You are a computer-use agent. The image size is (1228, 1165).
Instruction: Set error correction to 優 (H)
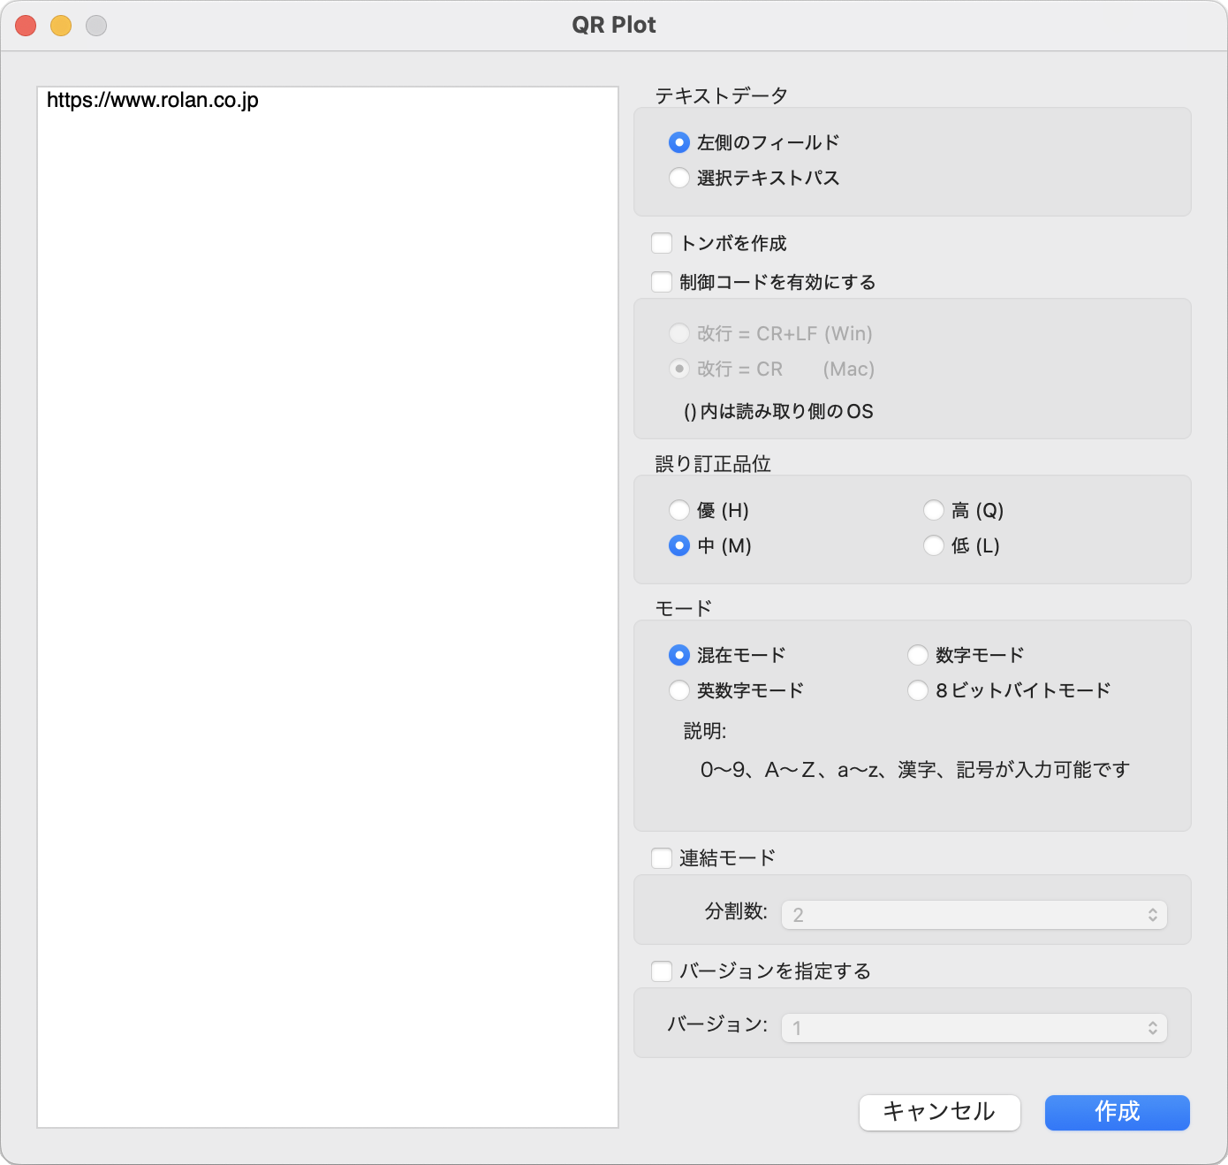pyautogui.click(x=678, y=510)
